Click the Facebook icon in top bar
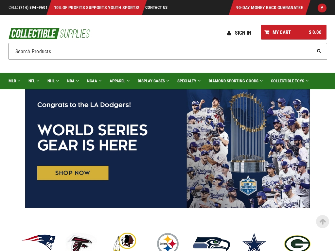The image size is (335, 251). pyautogui.click(x=322, y=8)
